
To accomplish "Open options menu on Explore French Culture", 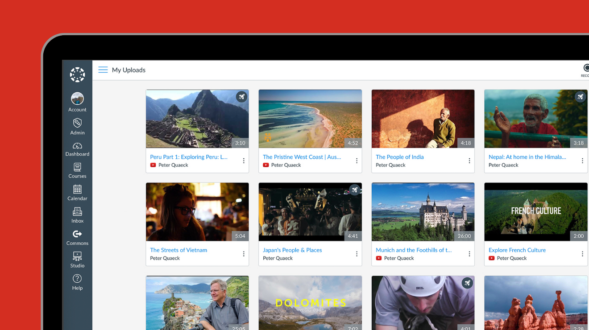I will pos(582,254).
